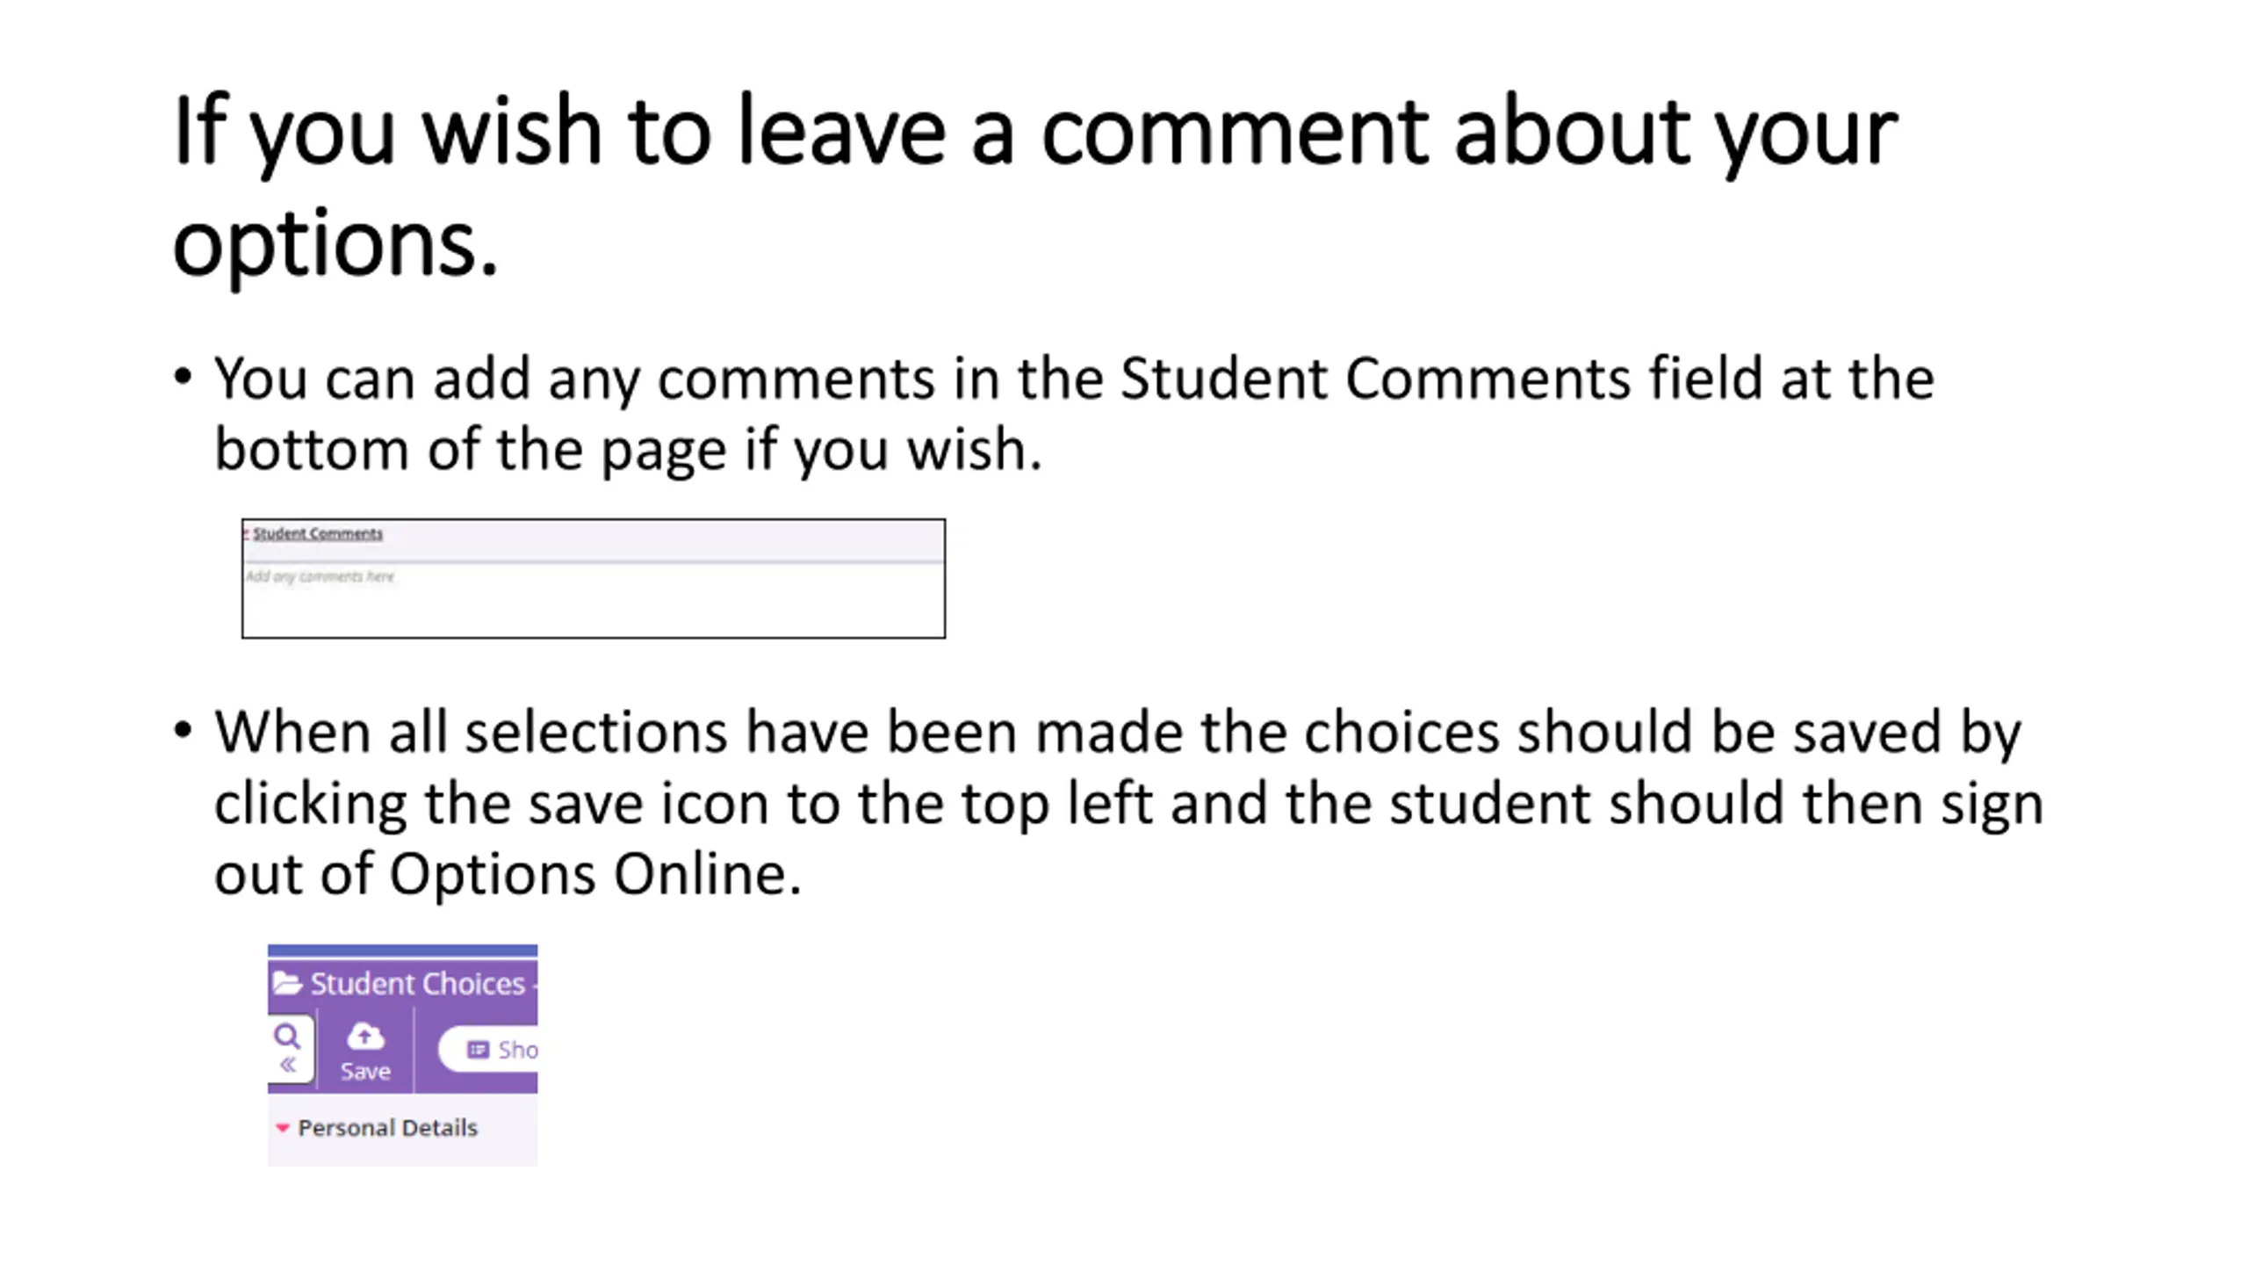The image size is (2248, 1265).
Task: Click the white Sho pill button
Action: click(489, 1050)
